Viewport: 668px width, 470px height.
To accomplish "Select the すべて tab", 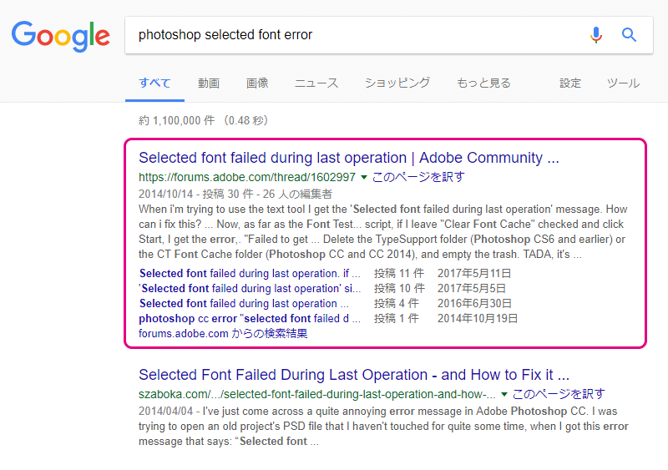I will tap(154, 83).
